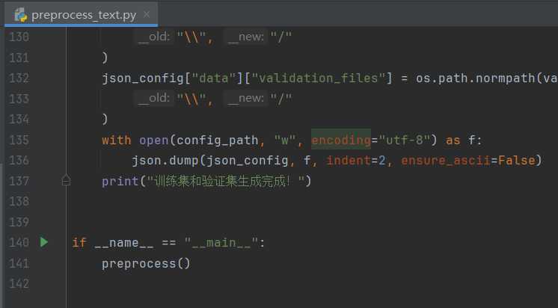Viewport: 558px width, 308px height.
Task: Place cursor on highlighted encoding keyword
Action: (x=341, y=140)
